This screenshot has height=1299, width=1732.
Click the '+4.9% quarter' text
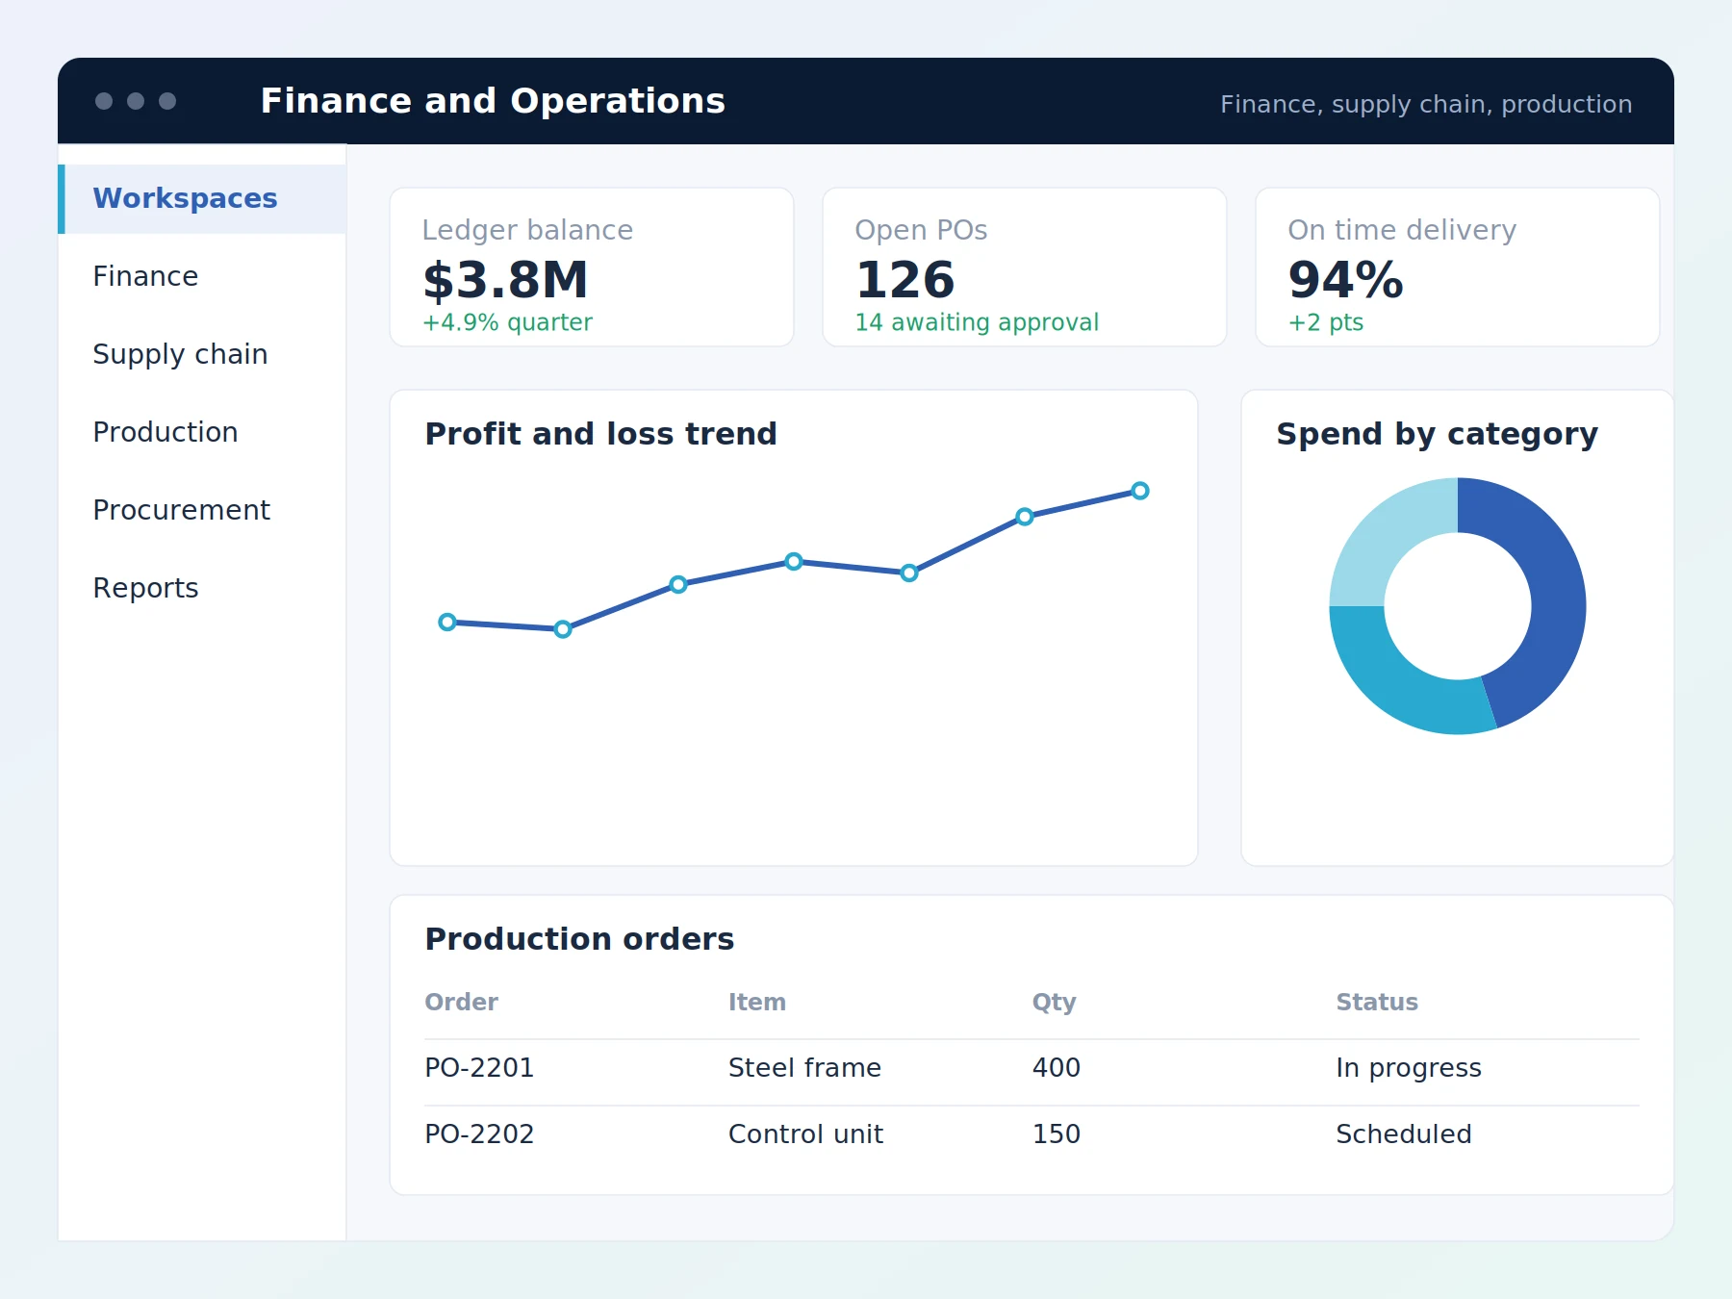coord(507,322)
